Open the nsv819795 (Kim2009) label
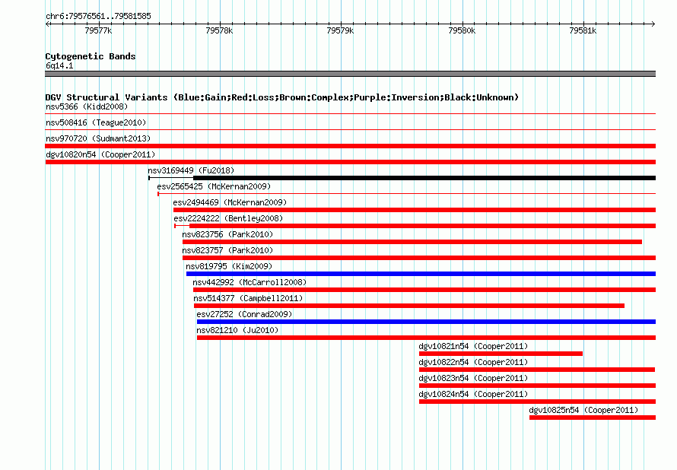 [x=229, y=266]
